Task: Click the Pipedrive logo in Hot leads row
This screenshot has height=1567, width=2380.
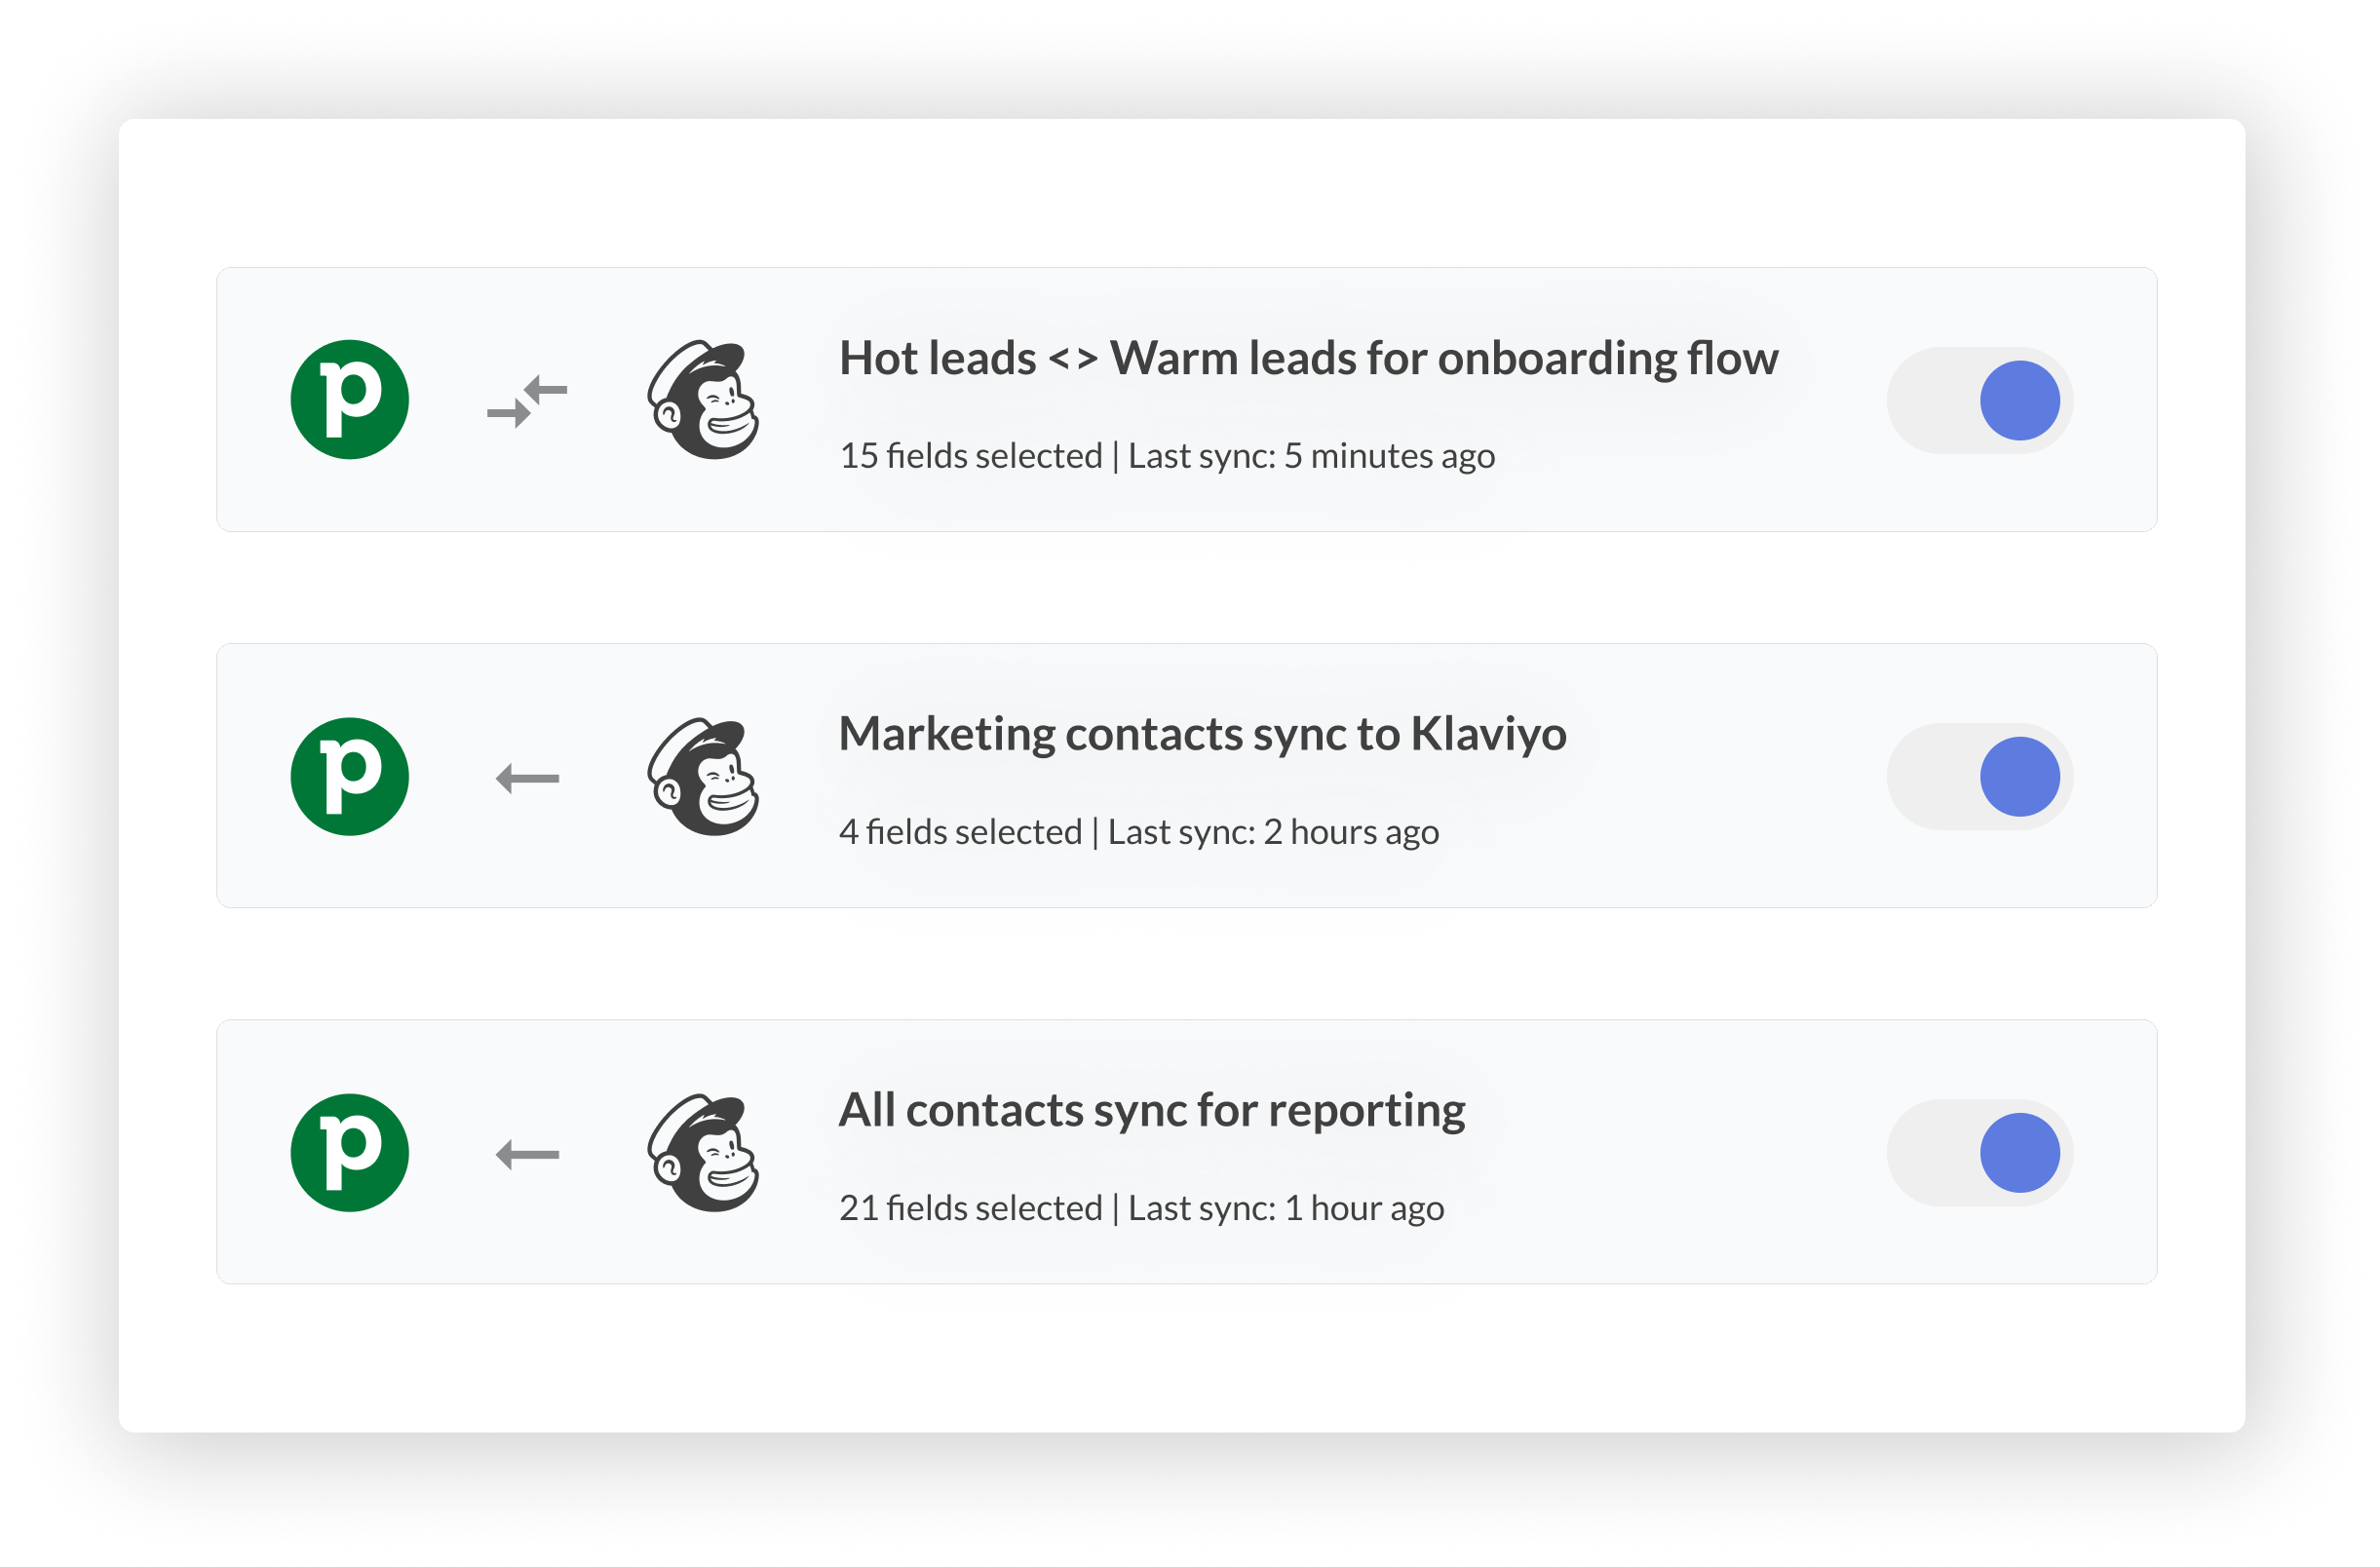Action: (x=349, y=400)
